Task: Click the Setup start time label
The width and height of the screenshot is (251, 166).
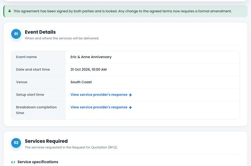Action: pyautogui.click(x=30, y=95)
